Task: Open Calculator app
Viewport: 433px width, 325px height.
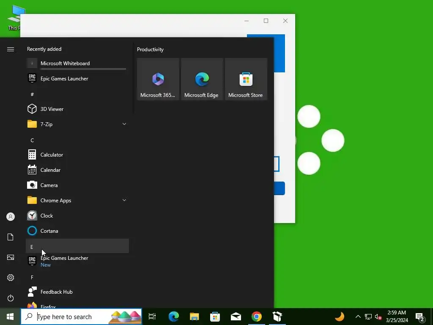Action: (x=77, y=155)
